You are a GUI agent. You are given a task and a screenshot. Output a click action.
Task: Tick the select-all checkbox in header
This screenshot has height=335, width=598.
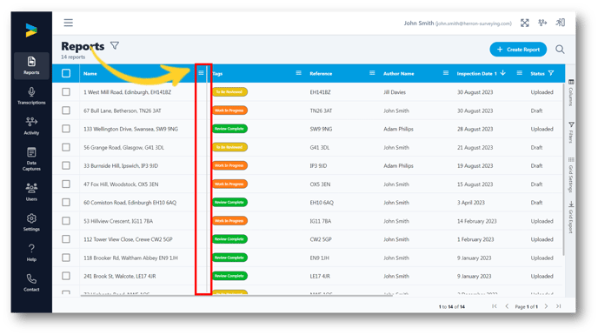pyautogui.click(x=66, y=73)
